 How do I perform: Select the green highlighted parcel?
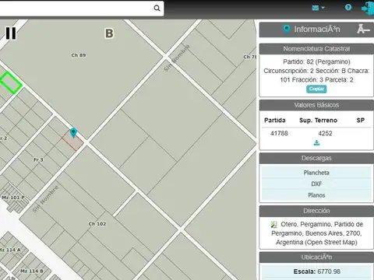[x=10, y=82]
